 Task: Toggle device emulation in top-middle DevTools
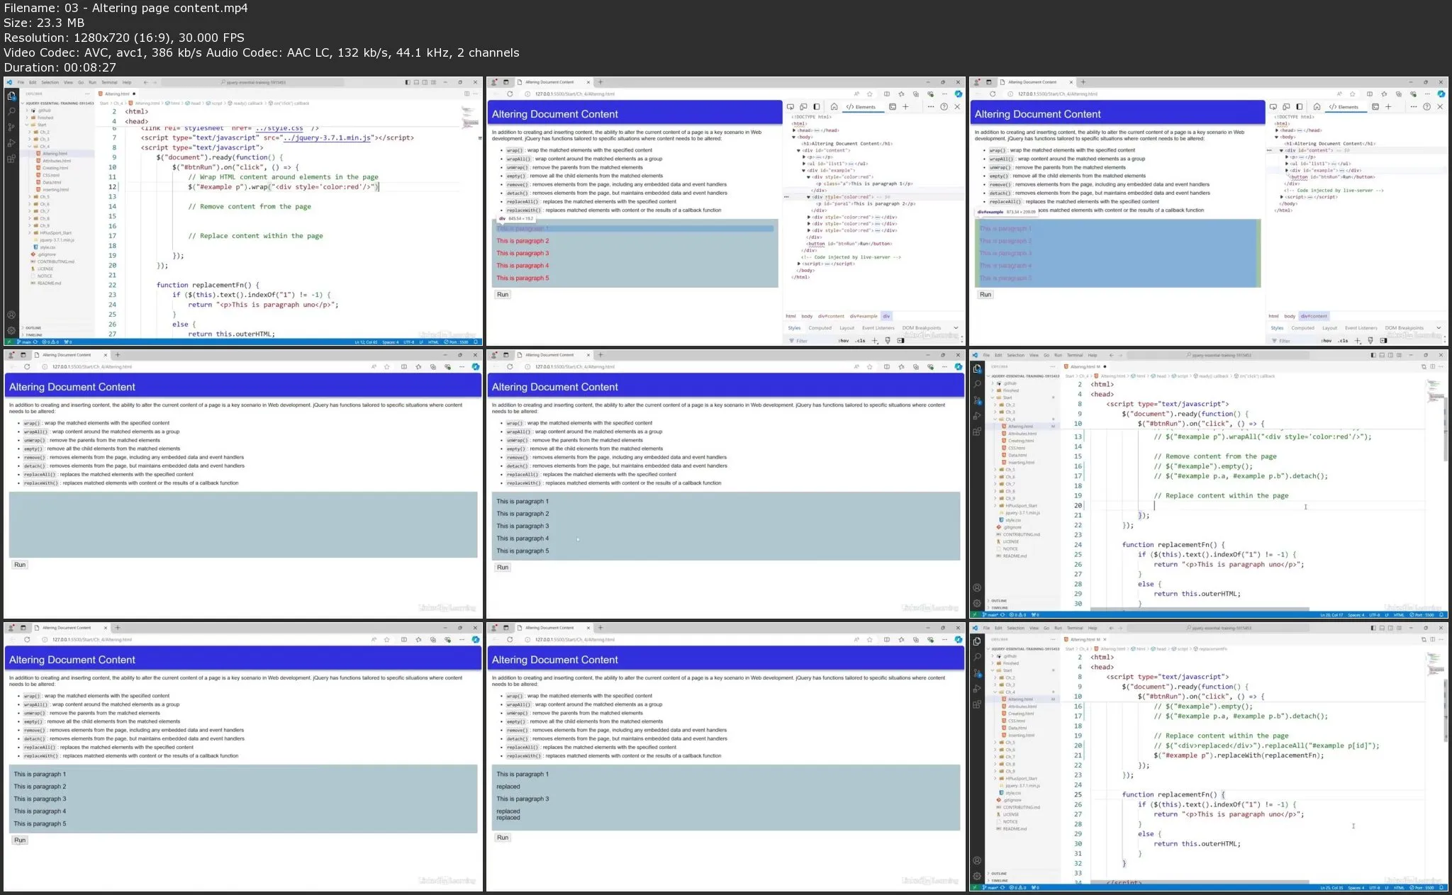click(x=804, y=107)
